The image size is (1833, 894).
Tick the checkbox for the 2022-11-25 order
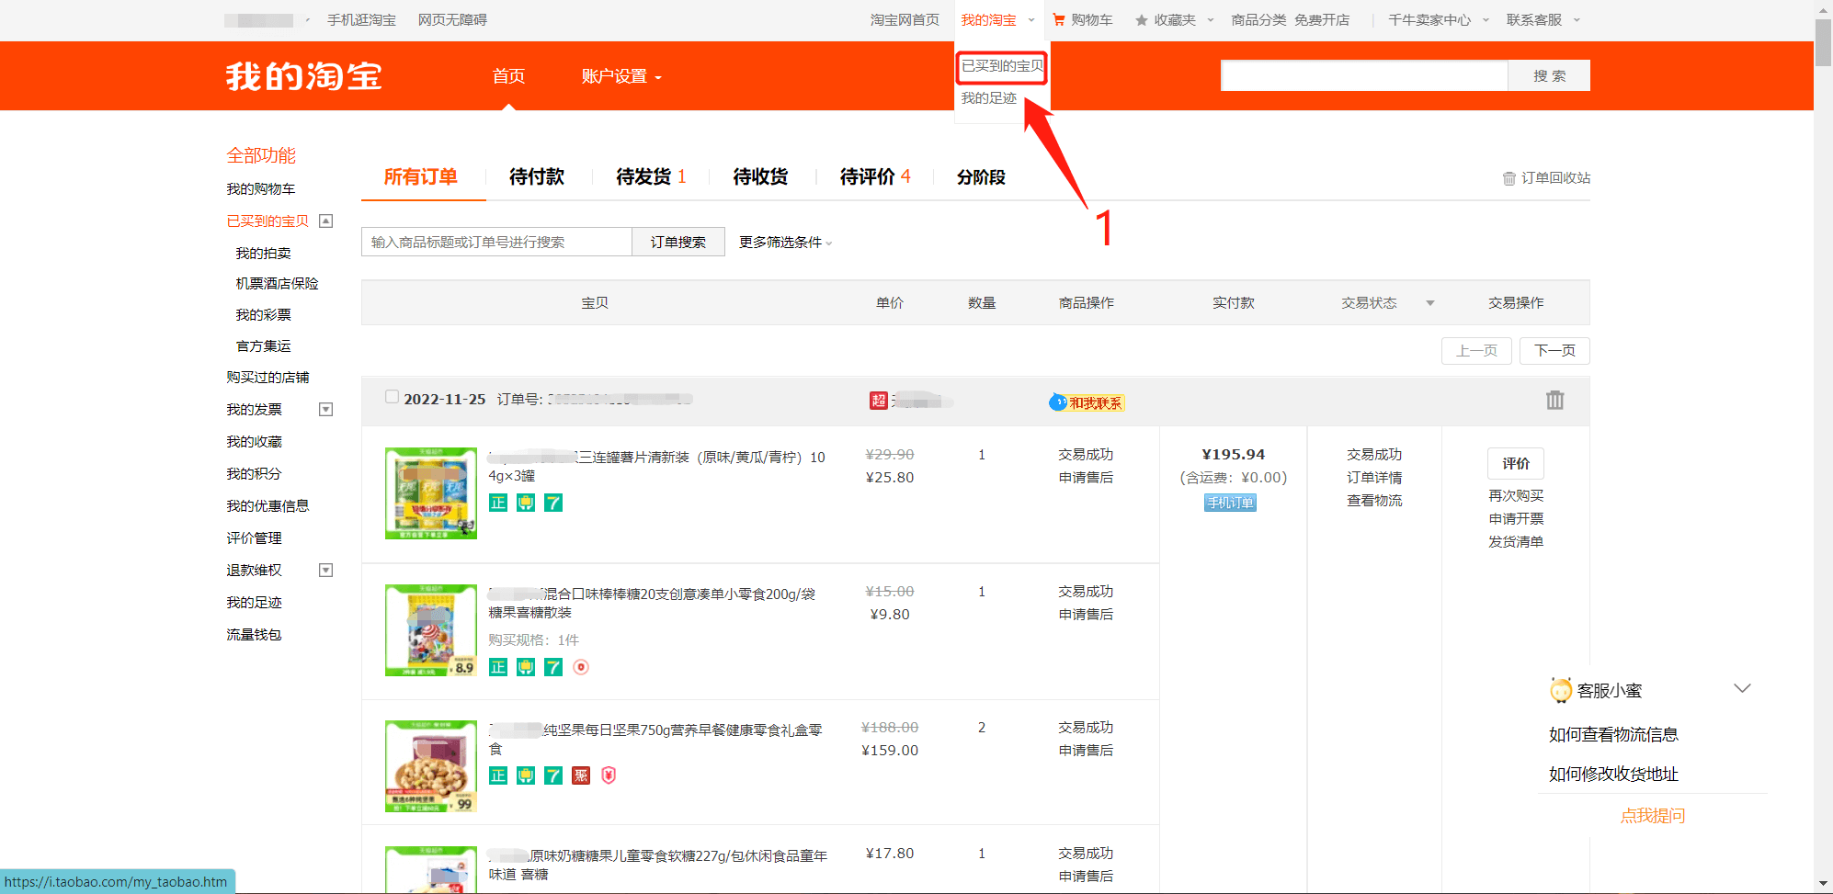[x=392, y=397]
